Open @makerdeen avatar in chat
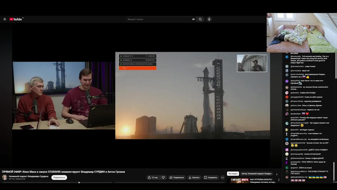337x190 pixels. click(287, 114)
